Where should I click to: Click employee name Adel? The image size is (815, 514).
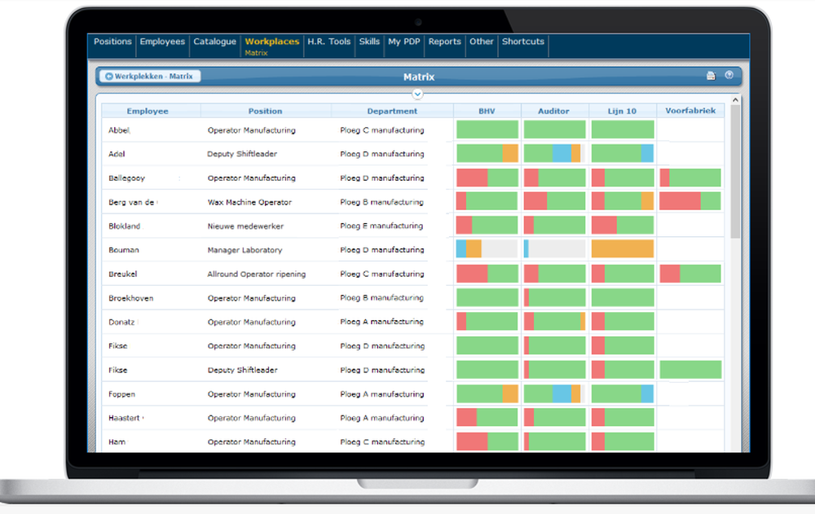pos(117,154)
